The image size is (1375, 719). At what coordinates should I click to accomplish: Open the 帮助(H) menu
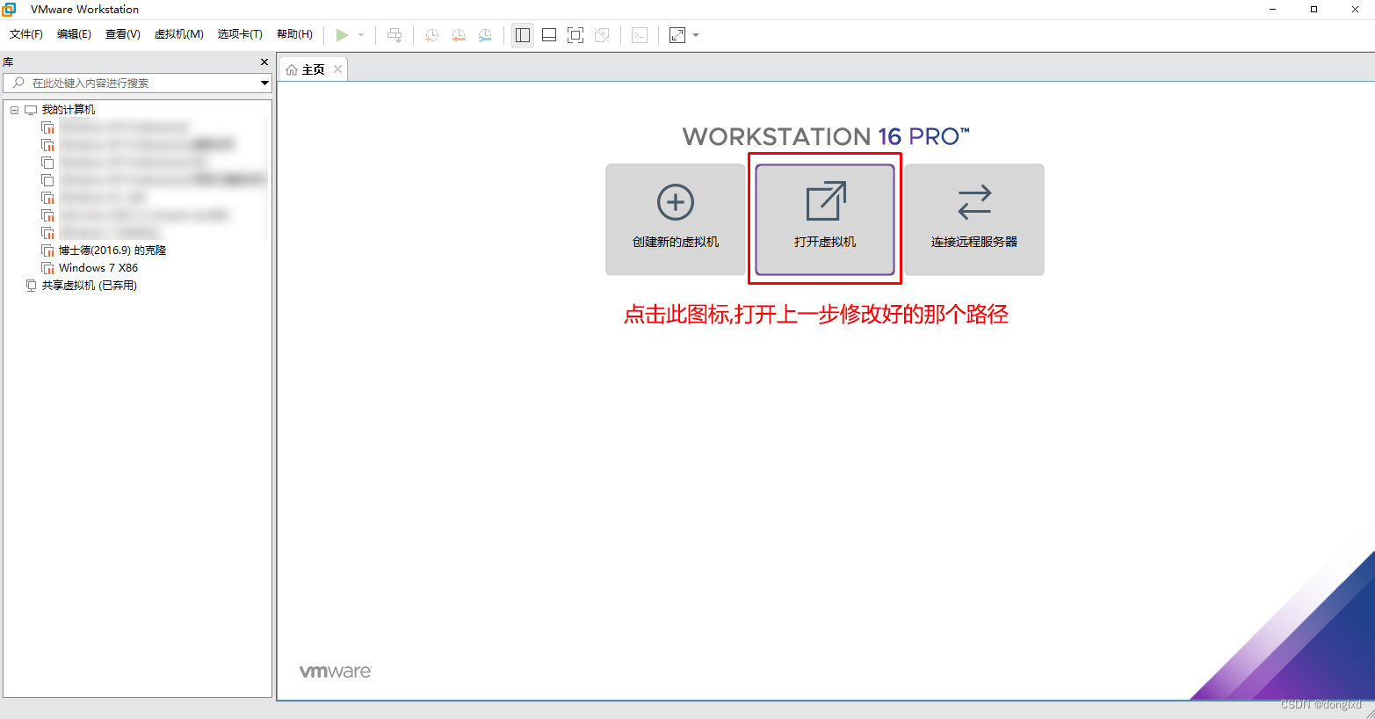click(294, 34)
